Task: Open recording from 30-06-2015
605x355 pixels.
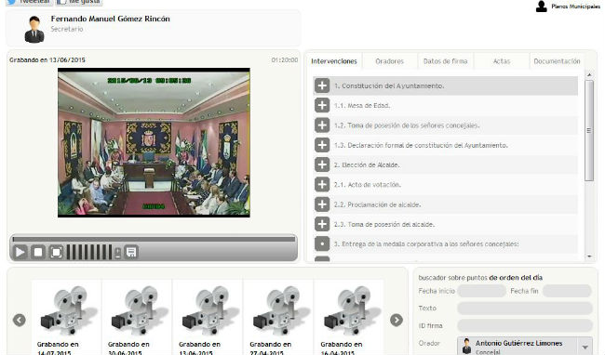Action: point(137,318)
